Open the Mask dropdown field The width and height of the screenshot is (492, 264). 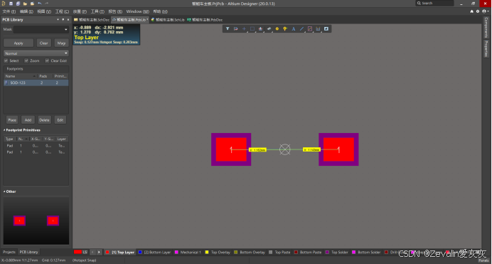[x=41, y=29]
